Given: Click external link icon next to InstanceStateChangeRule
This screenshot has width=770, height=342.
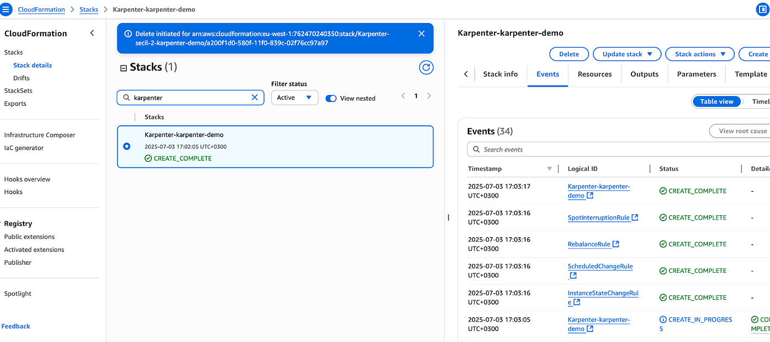Looking at the screenshot, I should 576,302.
